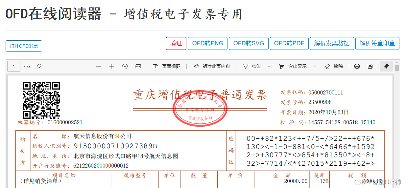
Task: Click item text （详见销货清单）
Action: tap(40, 181)
